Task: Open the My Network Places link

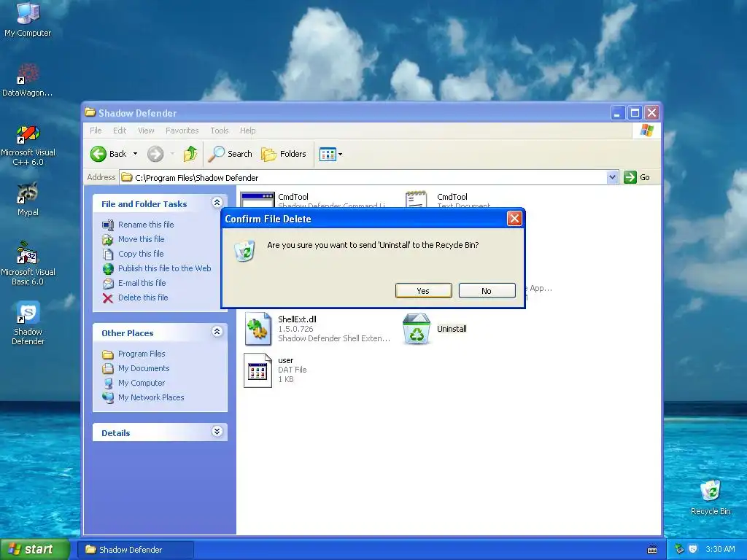Action: click(x=151, y=398)
